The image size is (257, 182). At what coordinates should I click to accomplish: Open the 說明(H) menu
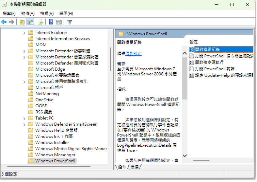pos(66,14)
